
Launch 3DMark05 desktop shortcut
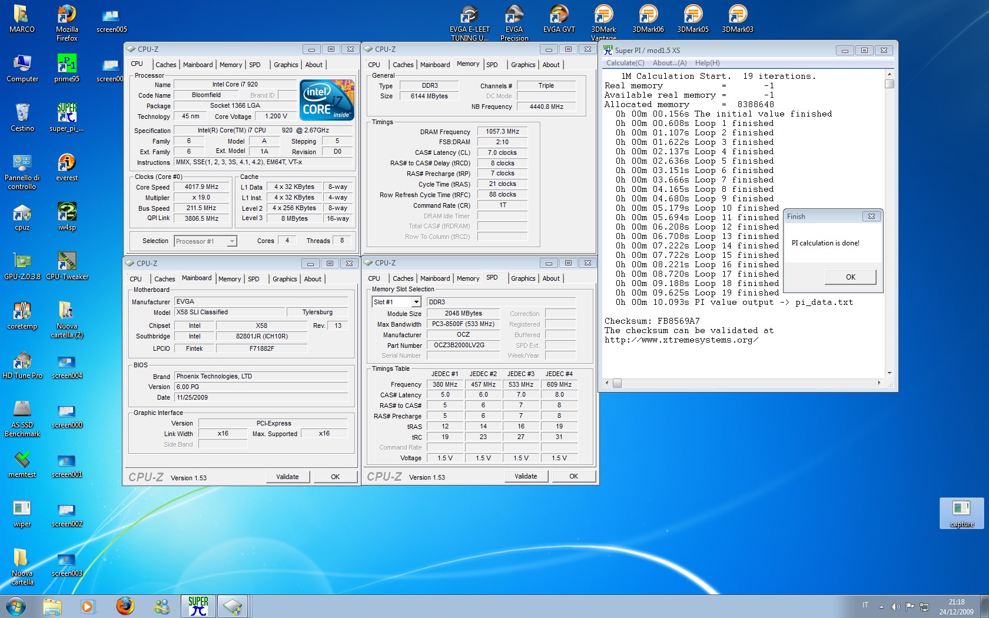(x=693, y=18)
